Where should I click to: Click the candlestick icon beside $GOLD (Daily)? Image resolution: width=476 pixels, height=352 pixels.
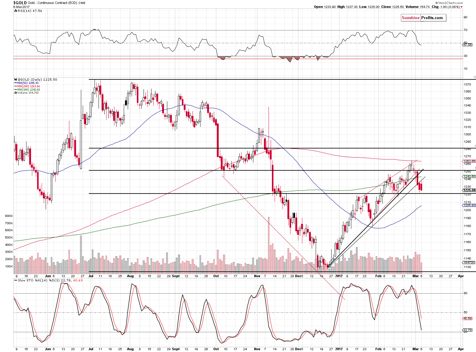tap(16, 79)
